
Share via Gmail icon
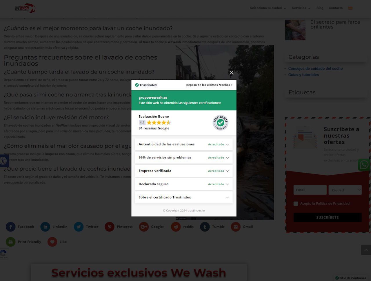pos(236,227)
